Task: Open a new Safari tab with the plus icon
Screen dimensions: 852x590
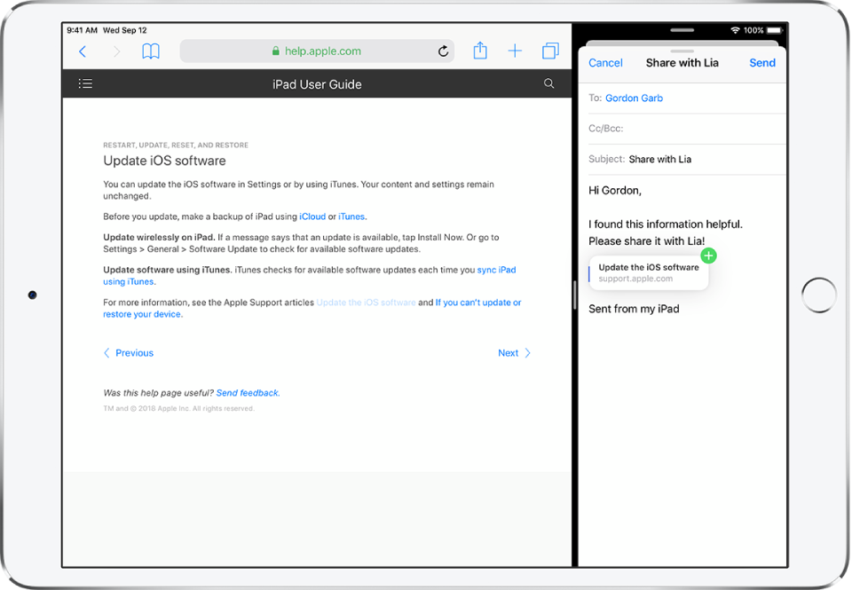Action: pyautogui.click(x=515, y=51)
